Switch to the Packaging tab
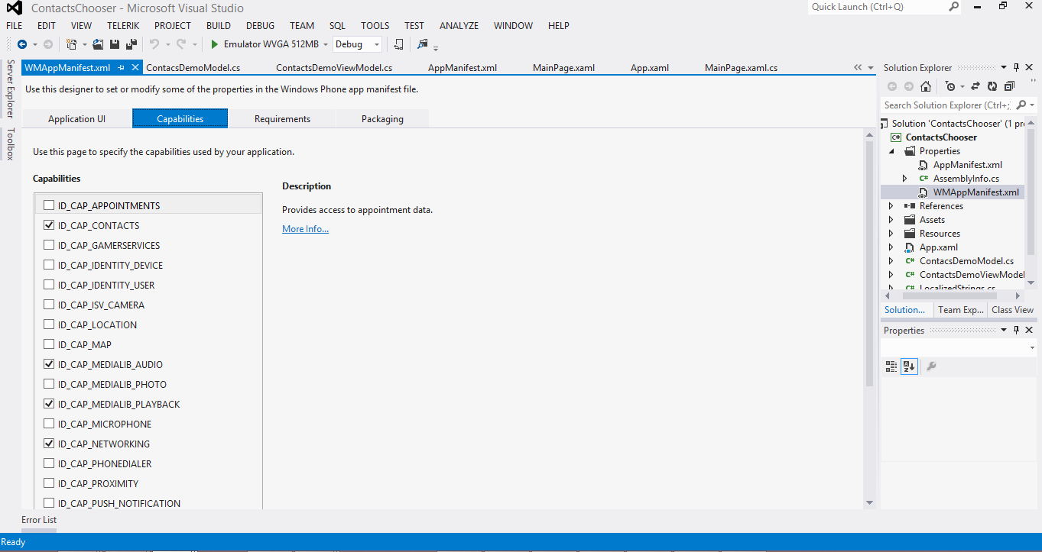This screenshot has height=552, width=1042. (382, 118)
